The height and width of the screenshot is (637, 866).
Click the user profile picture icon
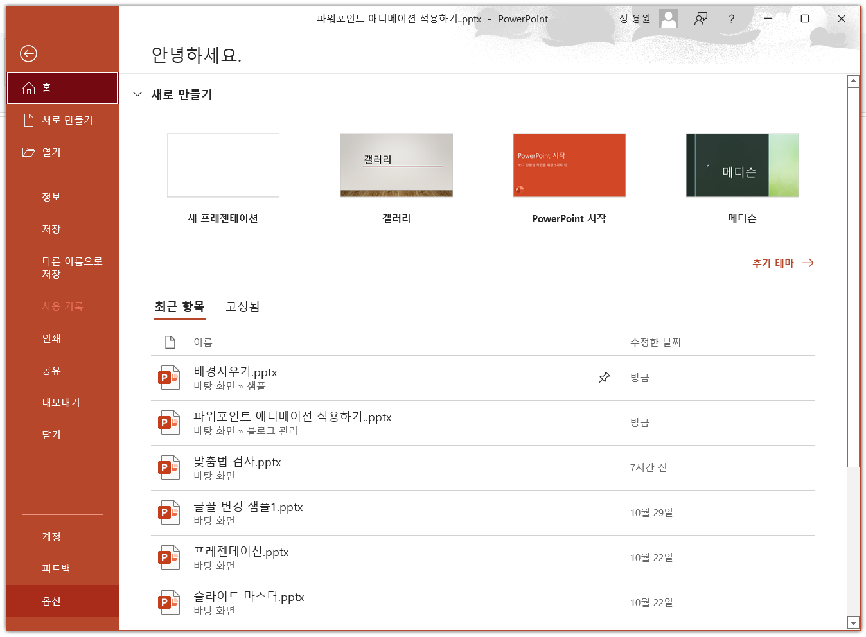pos(669,19)
